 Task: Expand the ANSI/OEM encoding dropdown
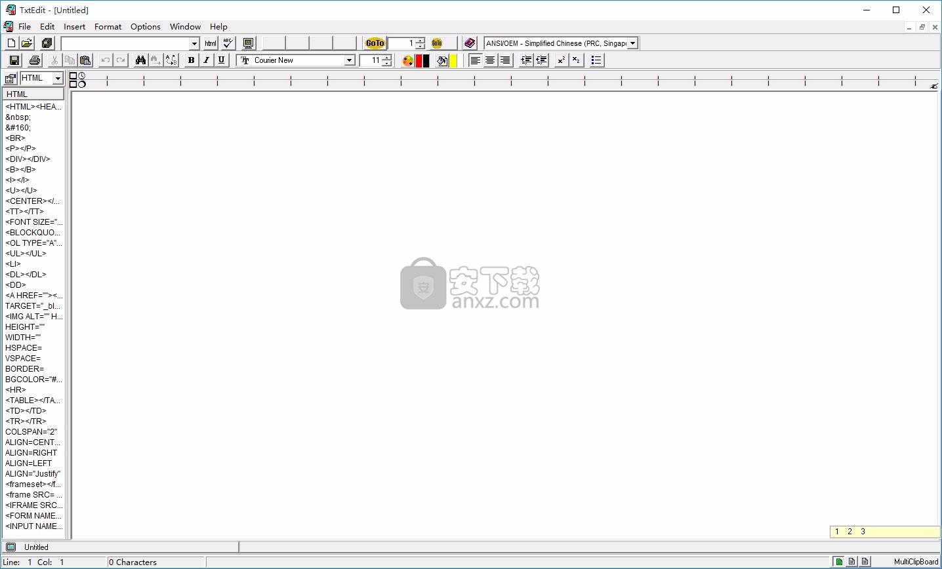(x=632, y=43)
